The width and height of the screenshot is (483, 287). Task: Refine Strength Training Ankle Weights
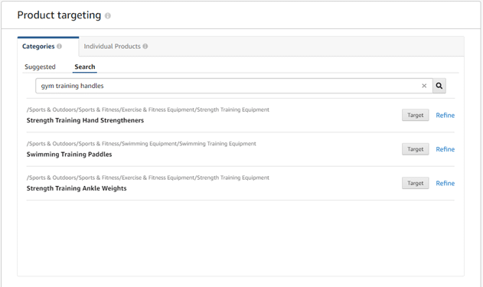[445, 183]
